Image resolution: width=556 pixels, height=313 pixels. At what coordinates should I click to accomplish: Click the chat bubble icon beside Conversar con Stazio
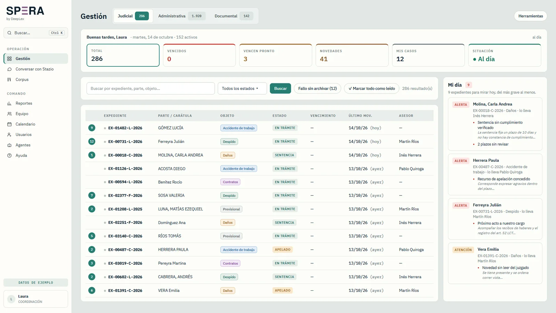click(x=9, y=69)
